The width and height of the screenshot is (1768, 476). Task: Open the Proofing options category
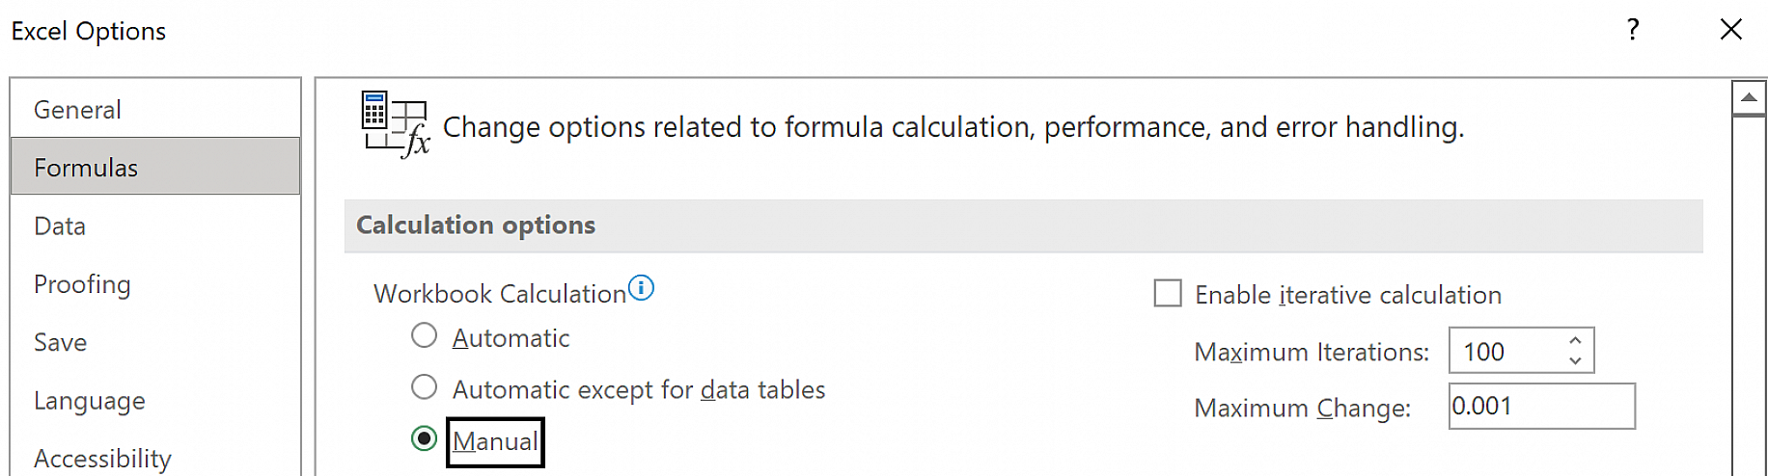click(x=155, y=284)
